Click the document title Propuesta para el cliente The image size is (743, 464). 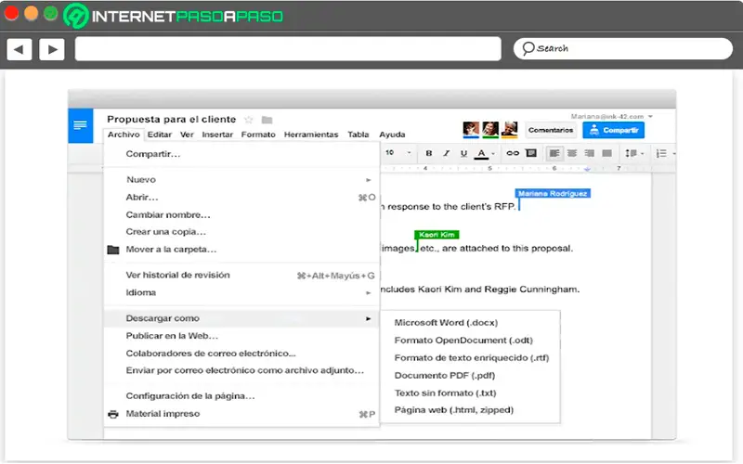[x=171, y=120]
